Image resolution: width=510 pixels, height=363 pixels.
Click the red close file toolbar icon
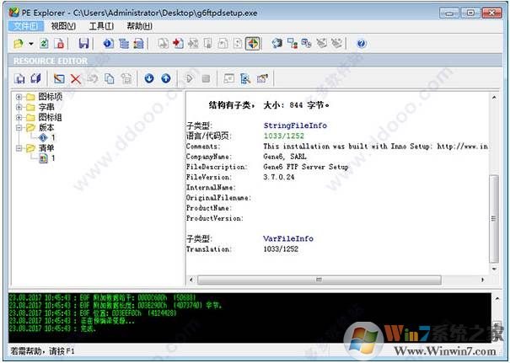[x=60, y=44]
